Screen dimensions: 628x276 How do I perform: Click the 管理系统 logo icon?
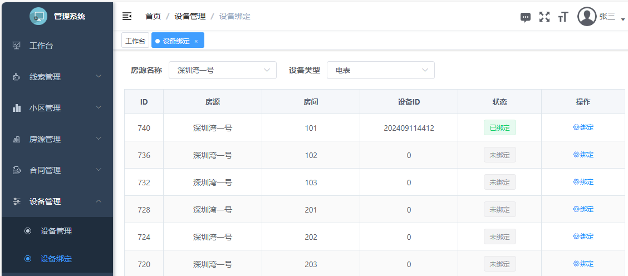pyautogui.click(x=38, y=16)
